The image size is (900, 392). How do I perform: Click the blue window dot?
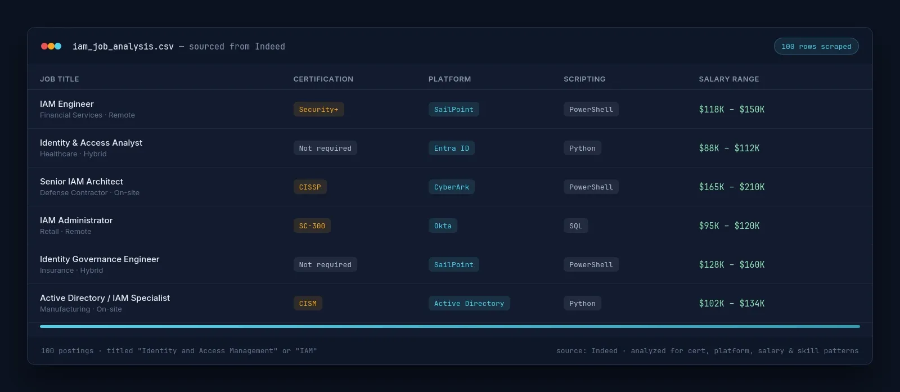(58, 46)
